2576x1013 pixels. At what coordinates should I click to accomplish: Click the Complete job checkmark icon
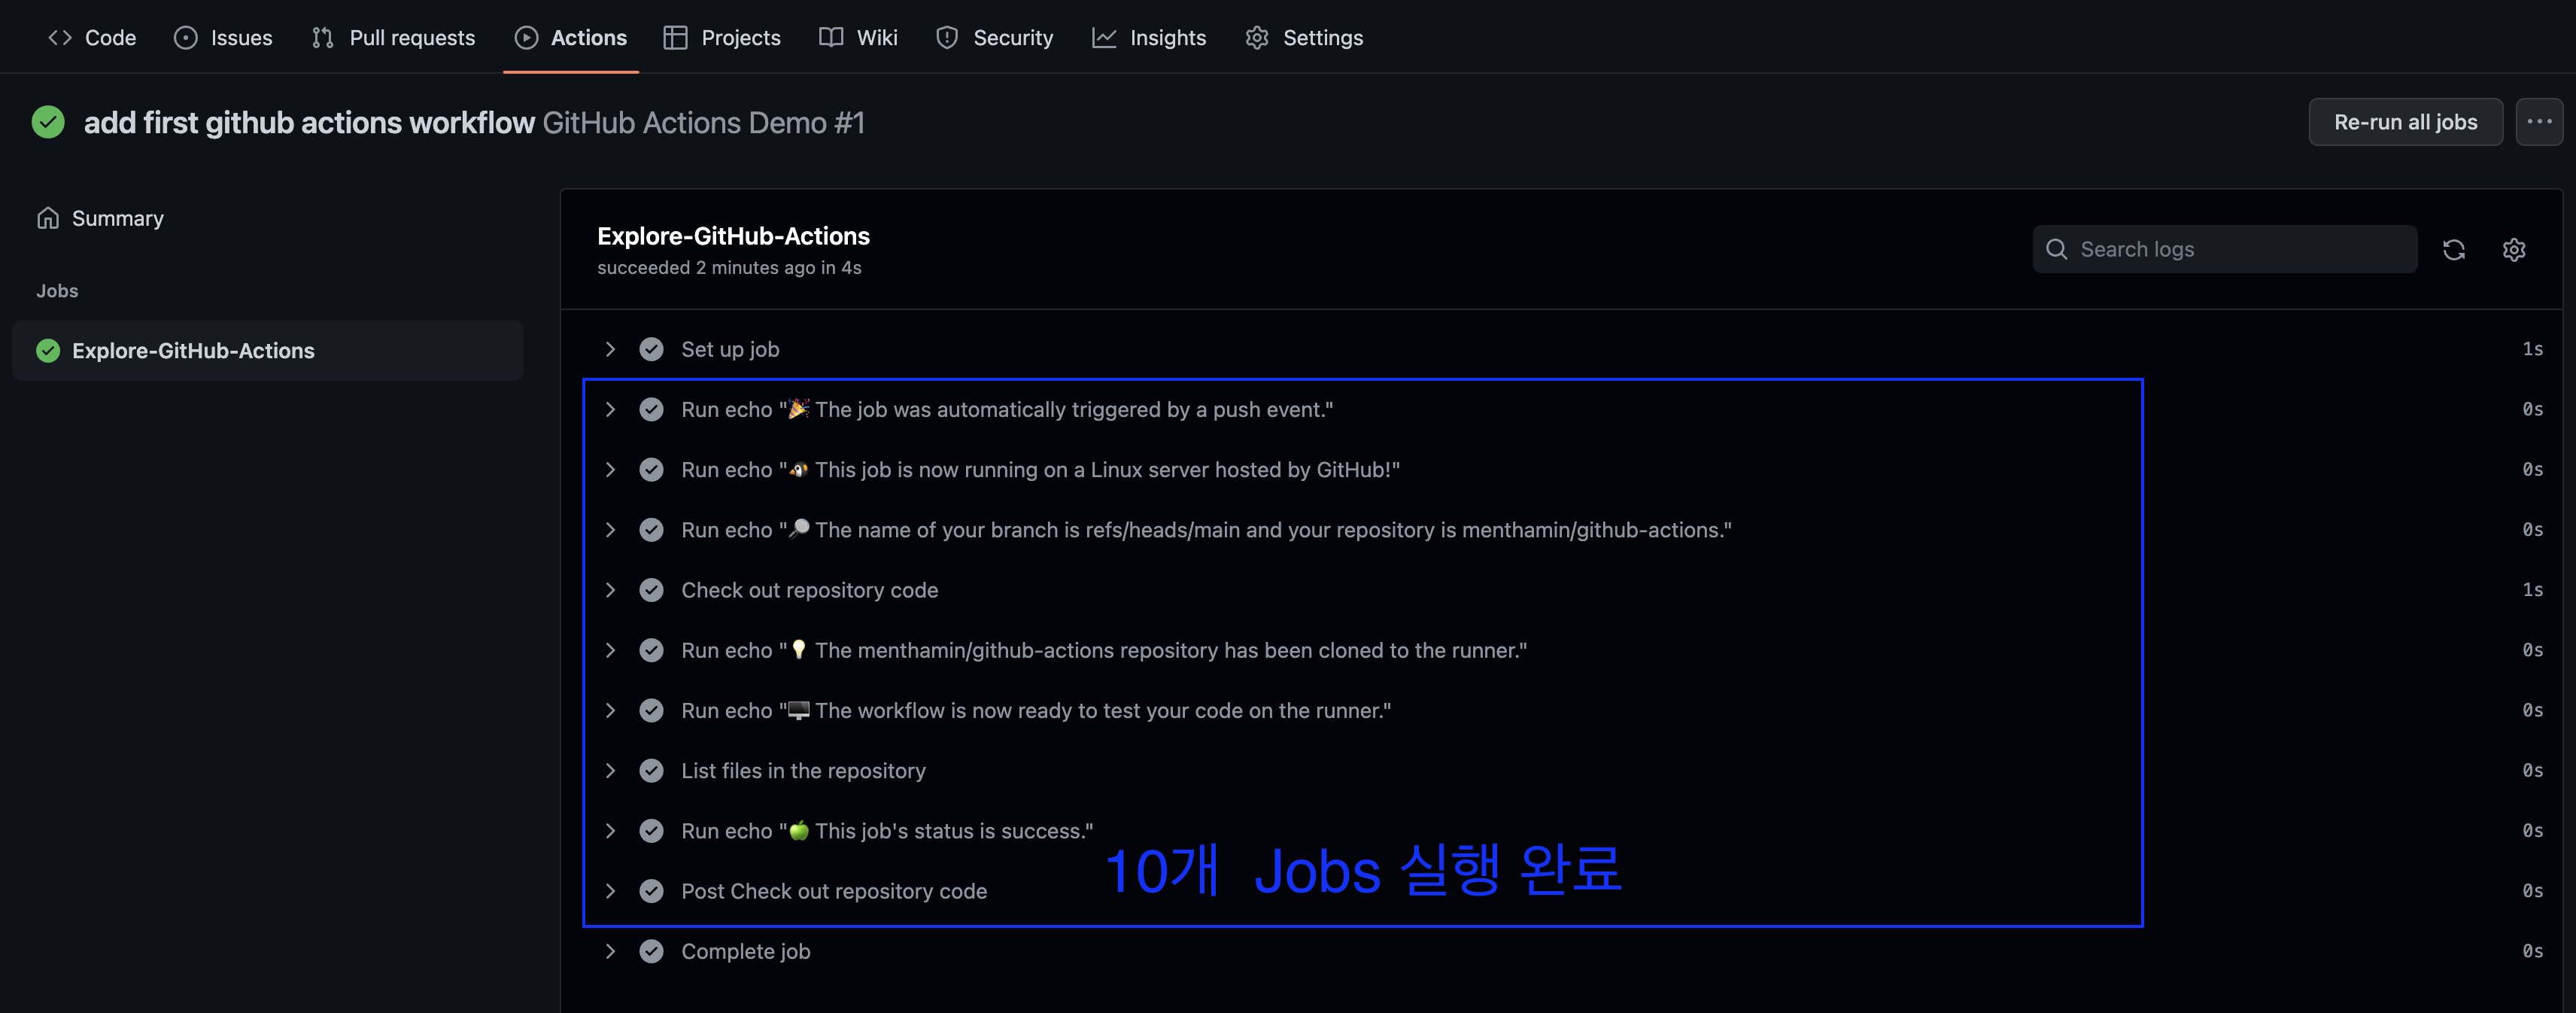point(651,951)
